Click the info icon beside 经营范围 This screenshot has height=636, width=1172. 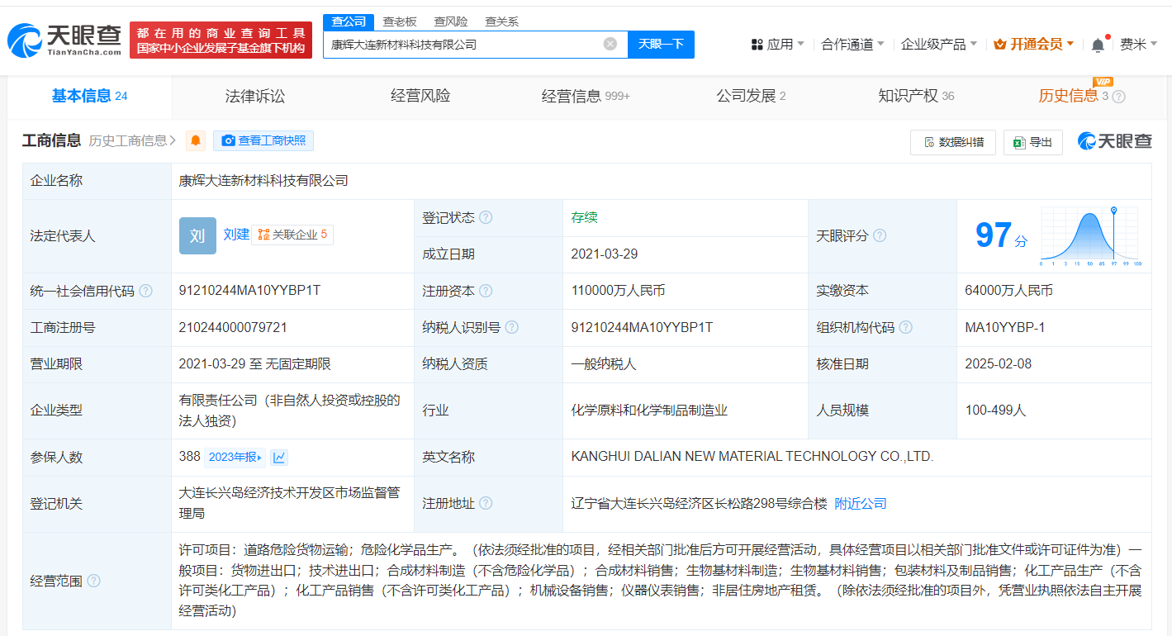(x=94, y=581)
